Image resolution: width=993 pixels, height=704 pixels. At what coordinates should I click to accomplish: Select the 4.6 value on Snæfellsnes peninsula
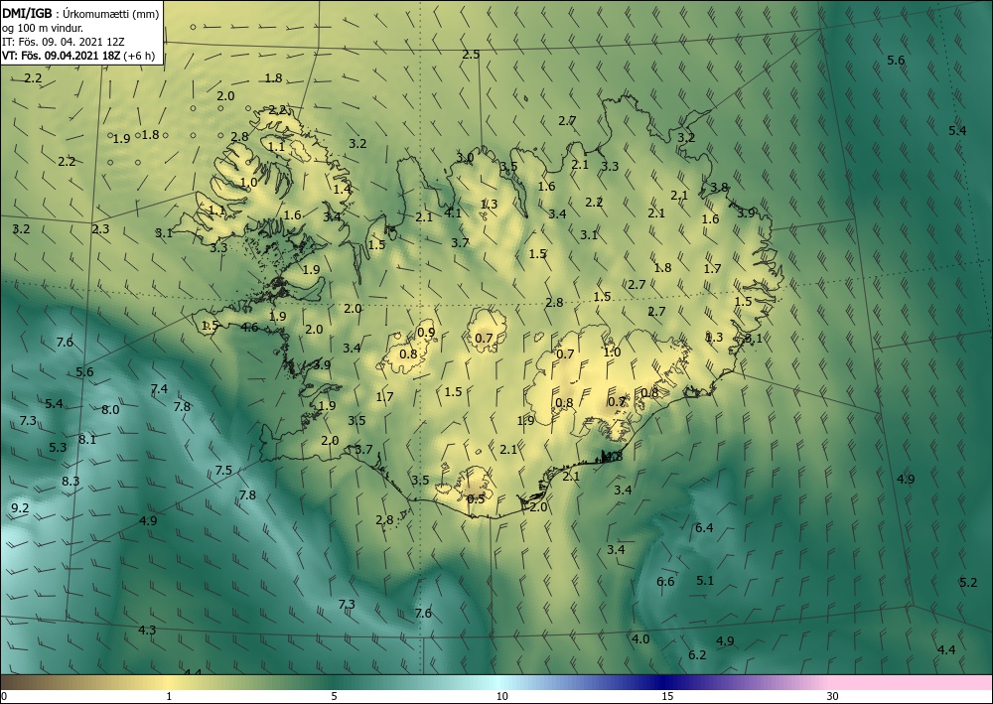250,328
